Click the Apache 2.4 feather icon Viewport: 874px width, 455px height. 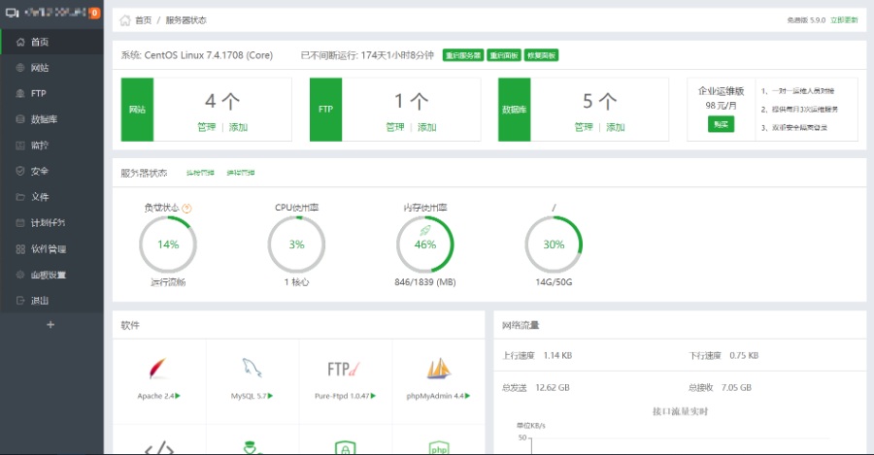tap(157, 370)
